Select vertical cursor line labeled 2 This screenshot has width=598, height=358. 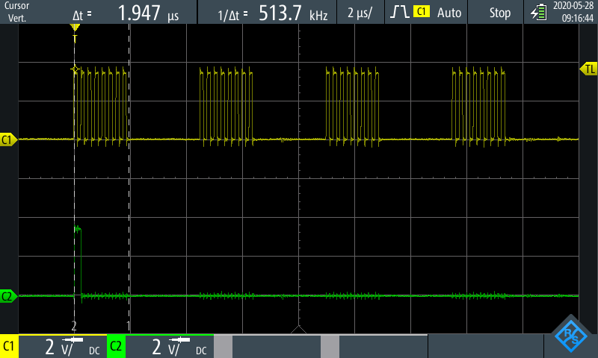[74, 179]
